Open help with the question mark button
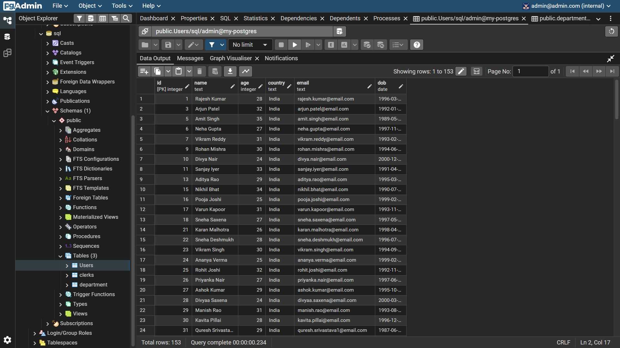 coord(416,45)
